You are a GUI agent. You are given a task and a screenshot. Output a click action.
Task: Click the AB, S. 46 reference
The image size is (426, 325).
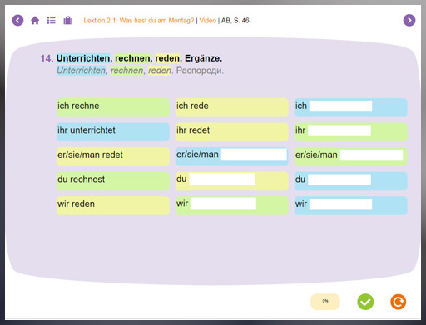click(x=235, y=21)
